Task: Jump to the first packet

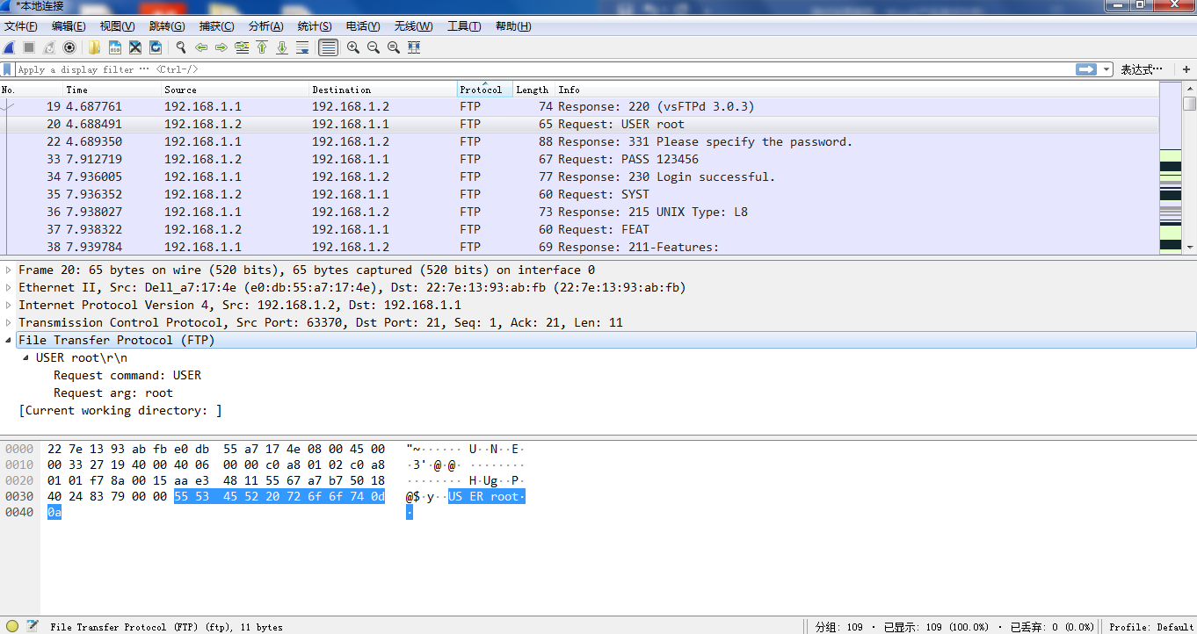Action: [262, 47]
